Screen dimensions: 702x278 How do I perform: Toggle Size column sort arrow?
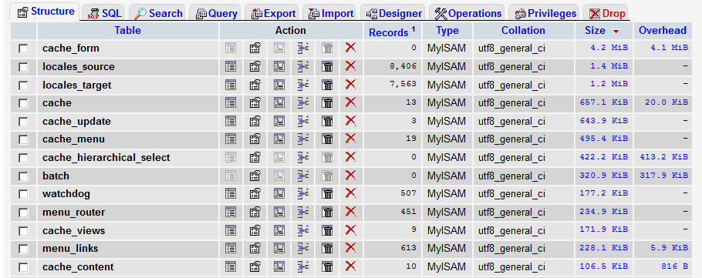pyautogui.click(x=616, y=32)
